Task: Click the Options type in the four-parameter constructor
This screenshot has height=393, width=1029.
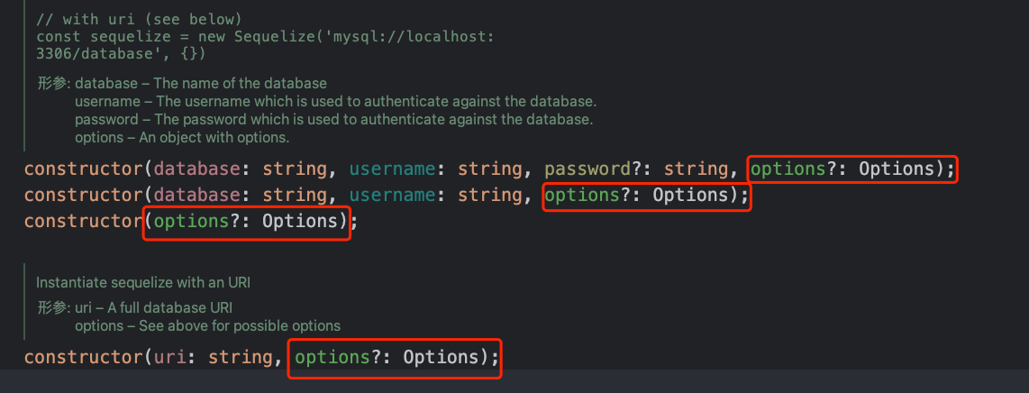Action: [x=896, y=169]
